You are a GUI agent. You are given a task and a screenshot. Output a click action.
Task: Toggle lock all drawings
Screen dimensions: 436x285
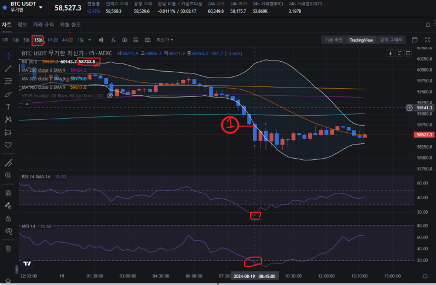[8, 218]
